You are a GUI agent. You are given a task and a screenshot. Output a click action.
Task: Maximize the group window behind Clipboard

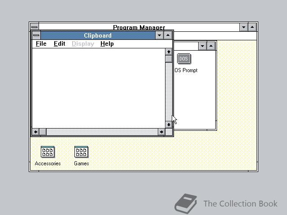(x=211, y=46)
